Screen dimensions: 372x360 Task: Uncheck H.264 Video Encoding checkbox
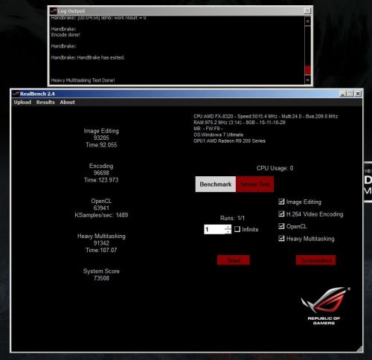(x=281, y=213)
